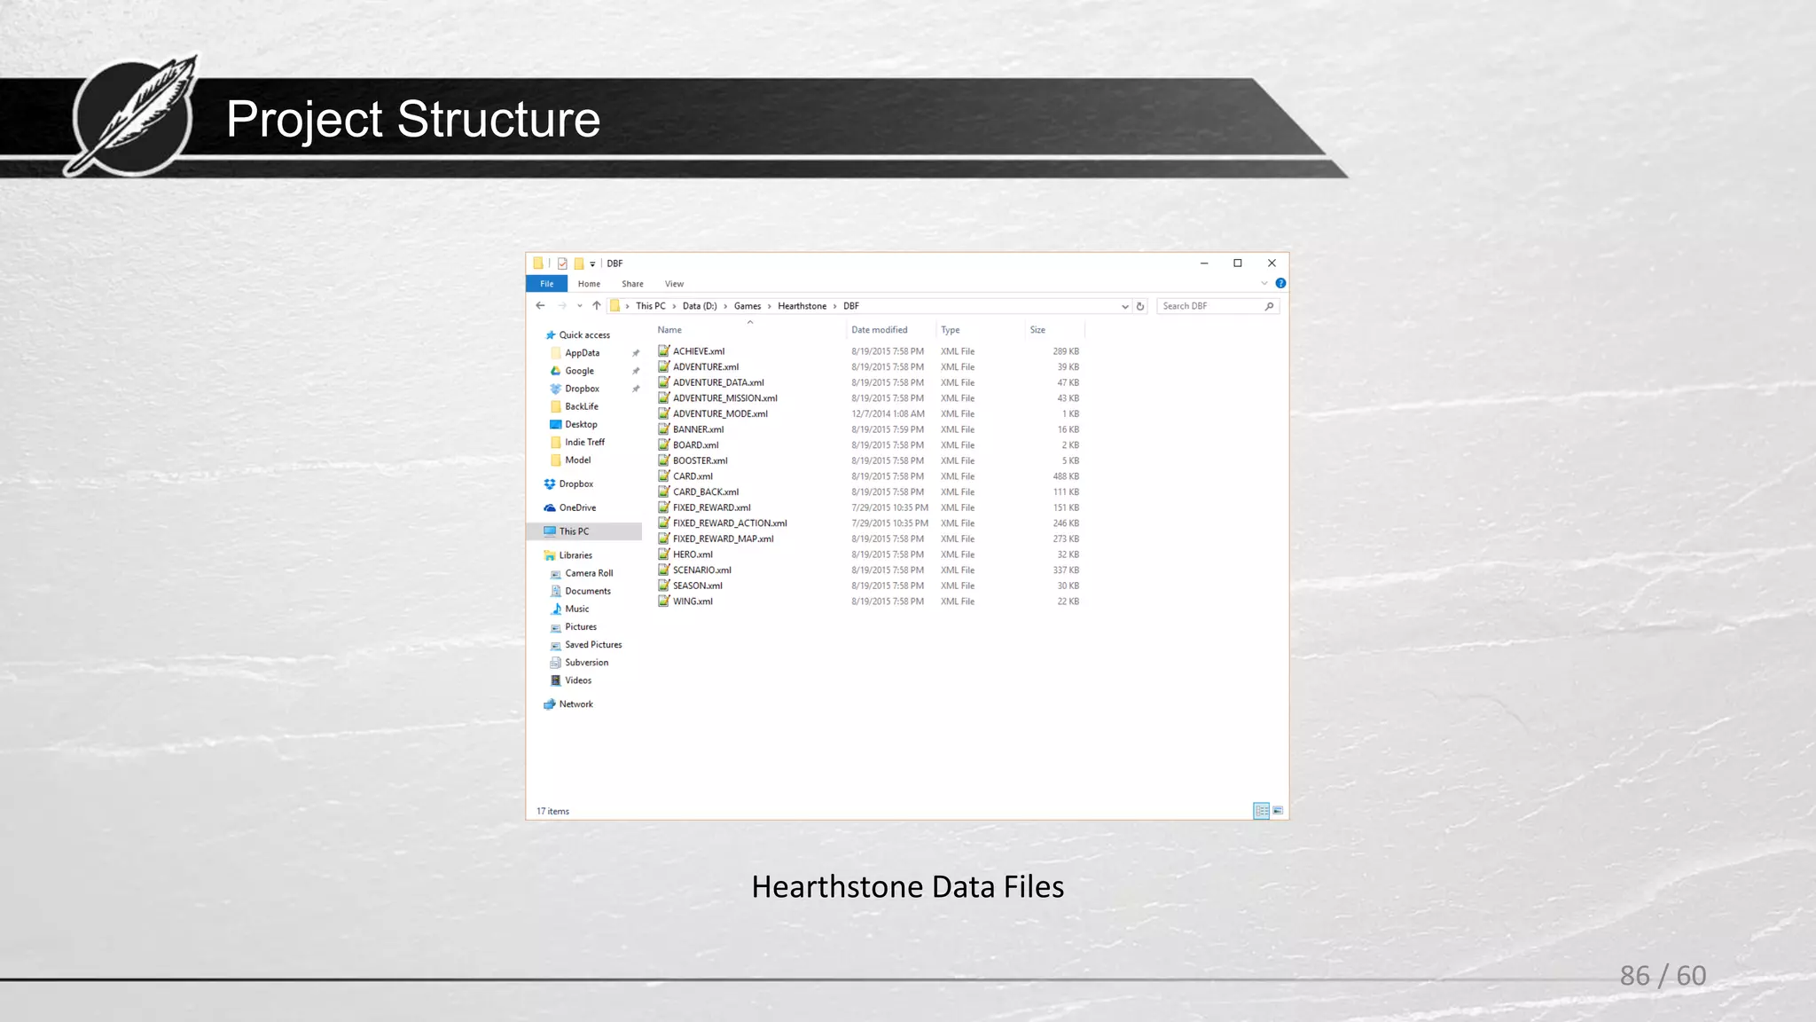Screen dimensions: 1816x1022
Task: Open the Quick Access Toolbar customize dropdown
Action: 592,263
